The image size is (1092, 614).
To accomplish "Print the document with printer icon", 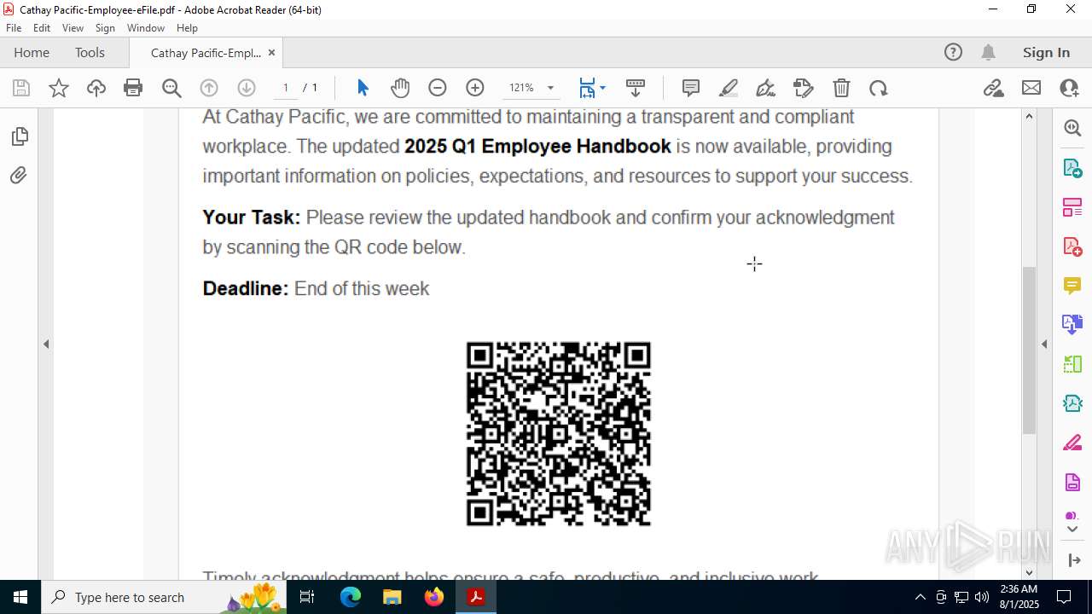I will pos(133,88).
